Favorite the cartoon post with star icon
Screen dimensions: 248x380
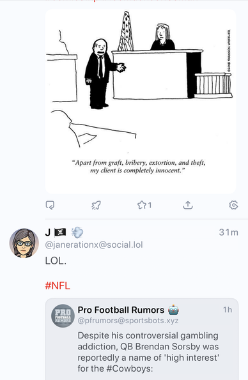point(142,205)
